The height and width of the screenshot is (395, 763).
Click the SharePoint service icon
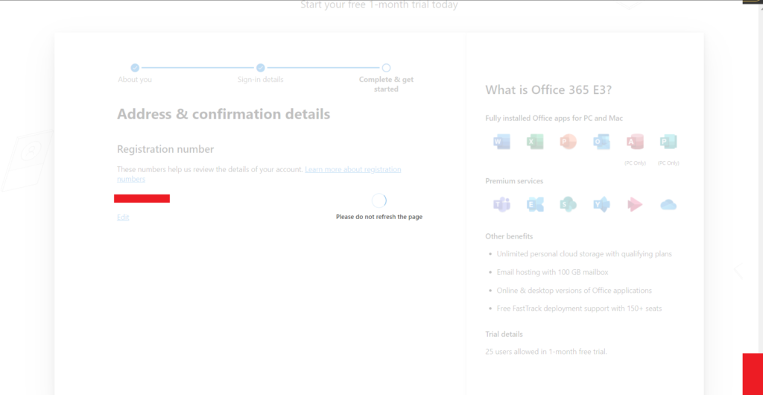[x=568, y=205]
